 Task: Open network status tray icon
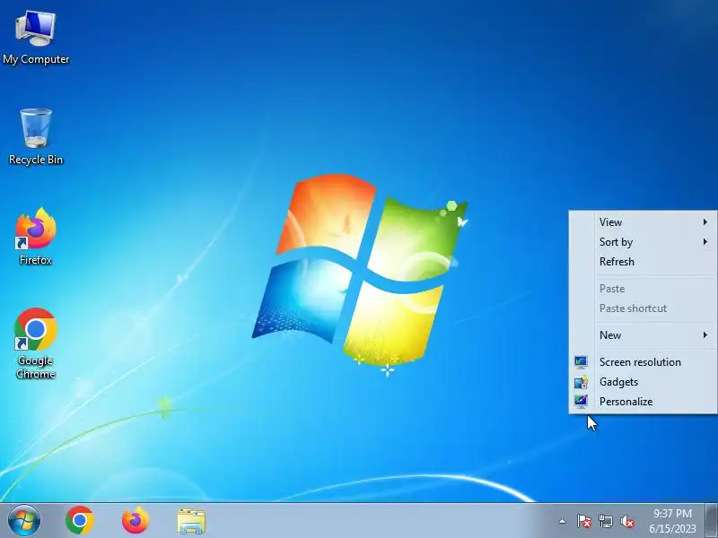pyautogui.click(x=605, y=521)
